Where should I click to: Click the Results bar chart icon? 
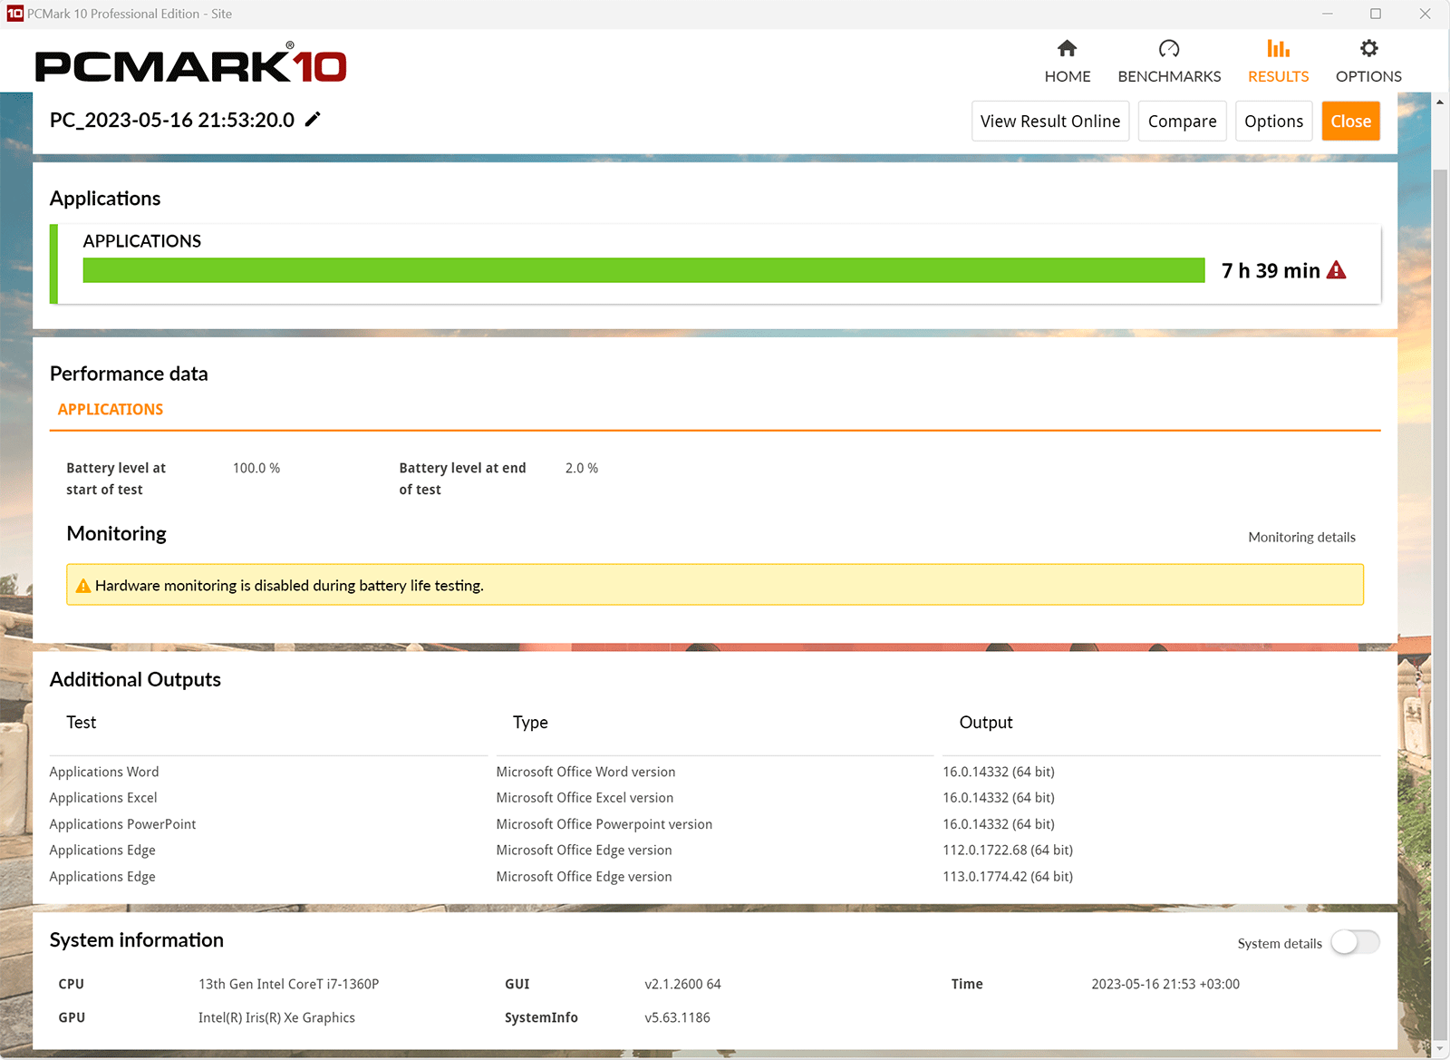coord(1278,48)
